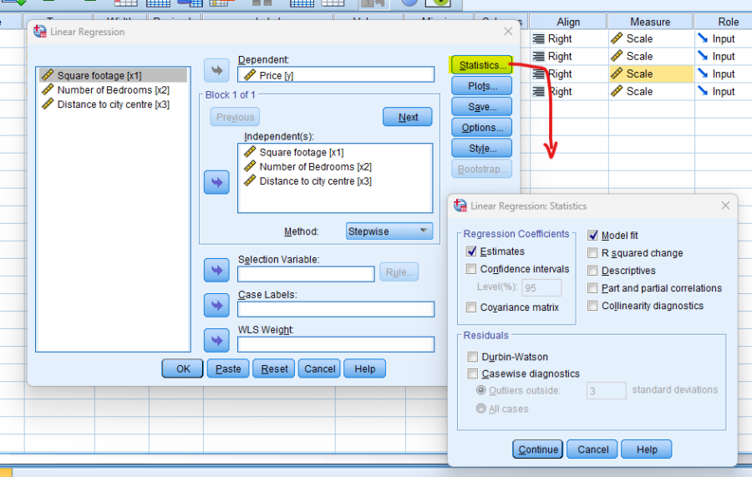Click arrow button beside Independent(s) list
The height and width of the screenshot is (477, 752).
[x=216, y=183]
